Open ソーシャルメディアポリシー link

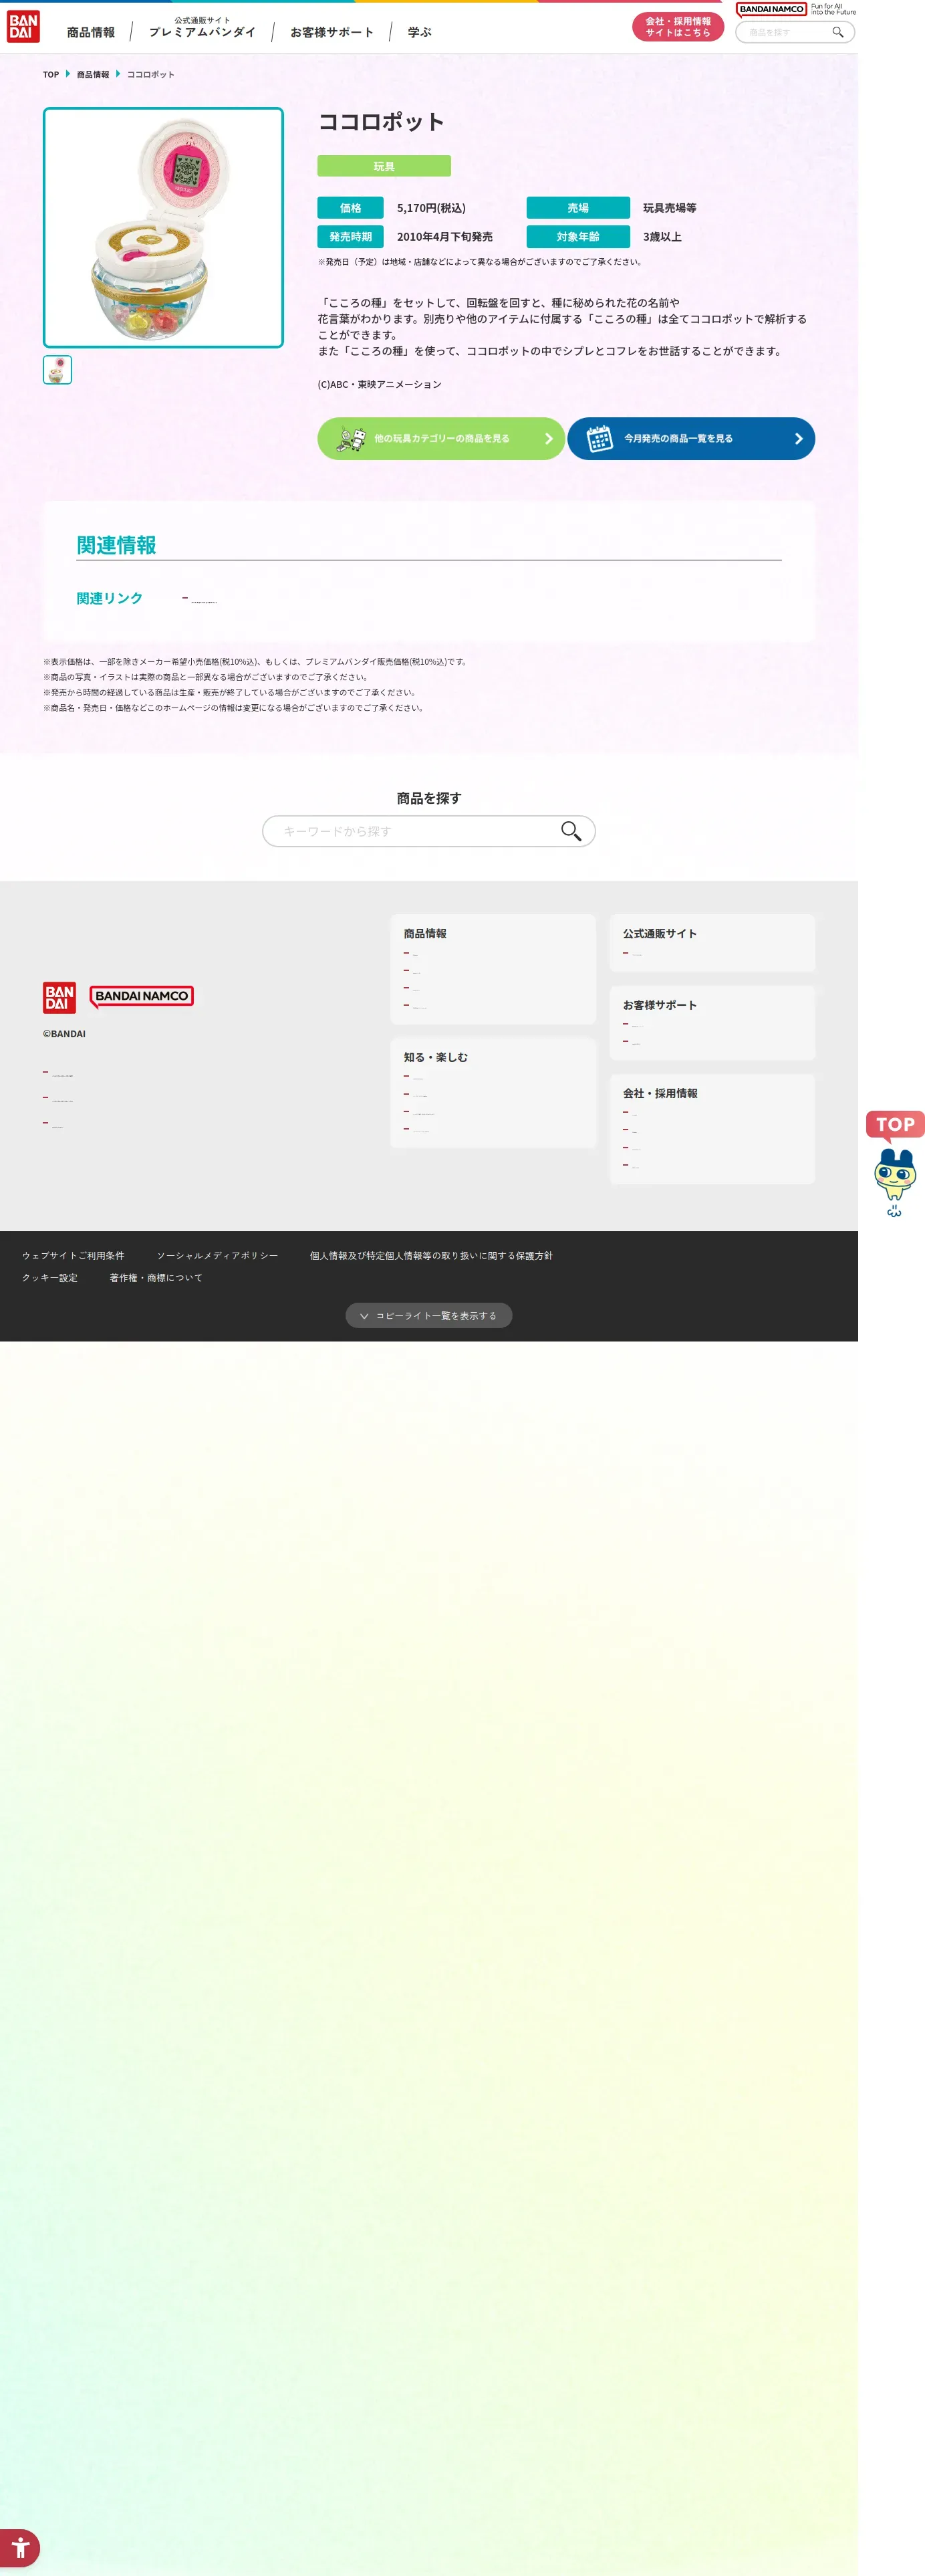217,1255
